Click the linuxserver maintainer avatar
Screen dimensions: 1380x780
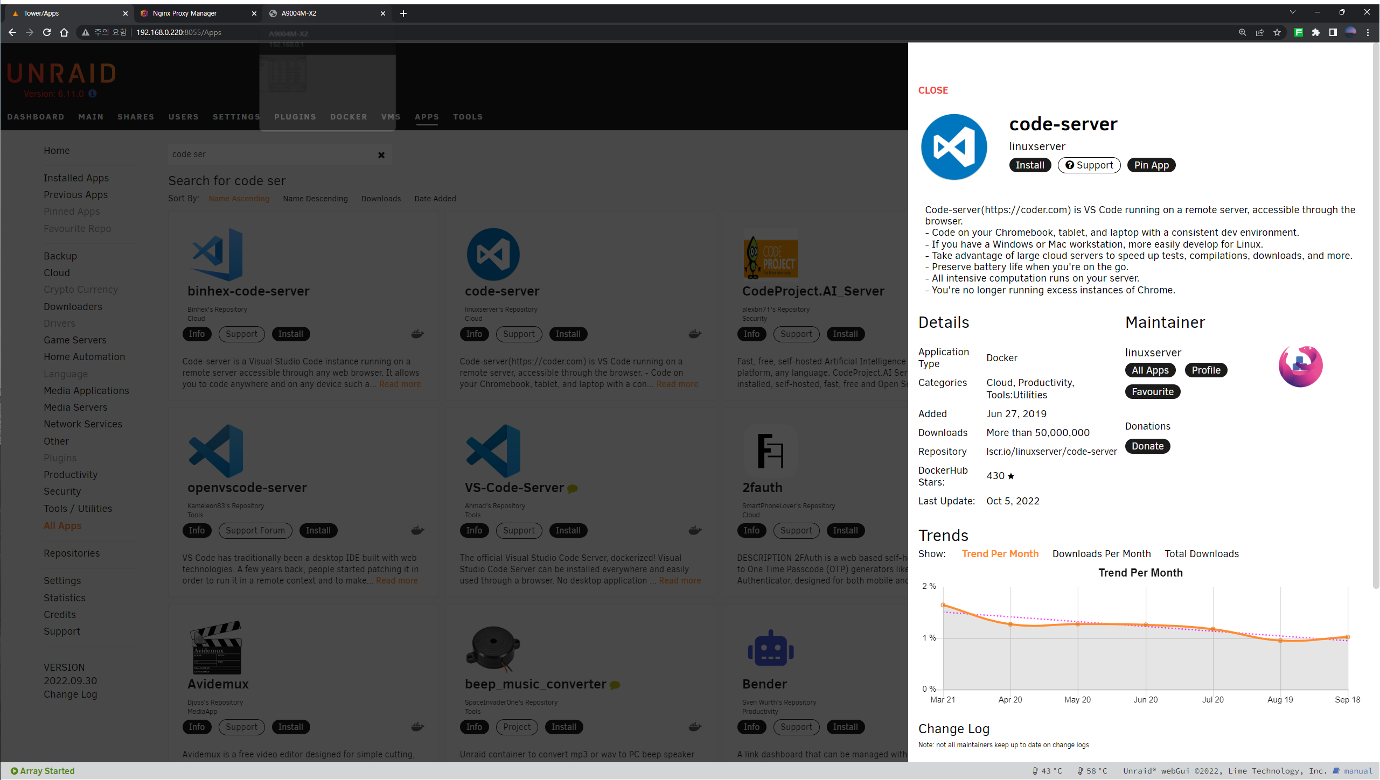(x=1300, y=367)
